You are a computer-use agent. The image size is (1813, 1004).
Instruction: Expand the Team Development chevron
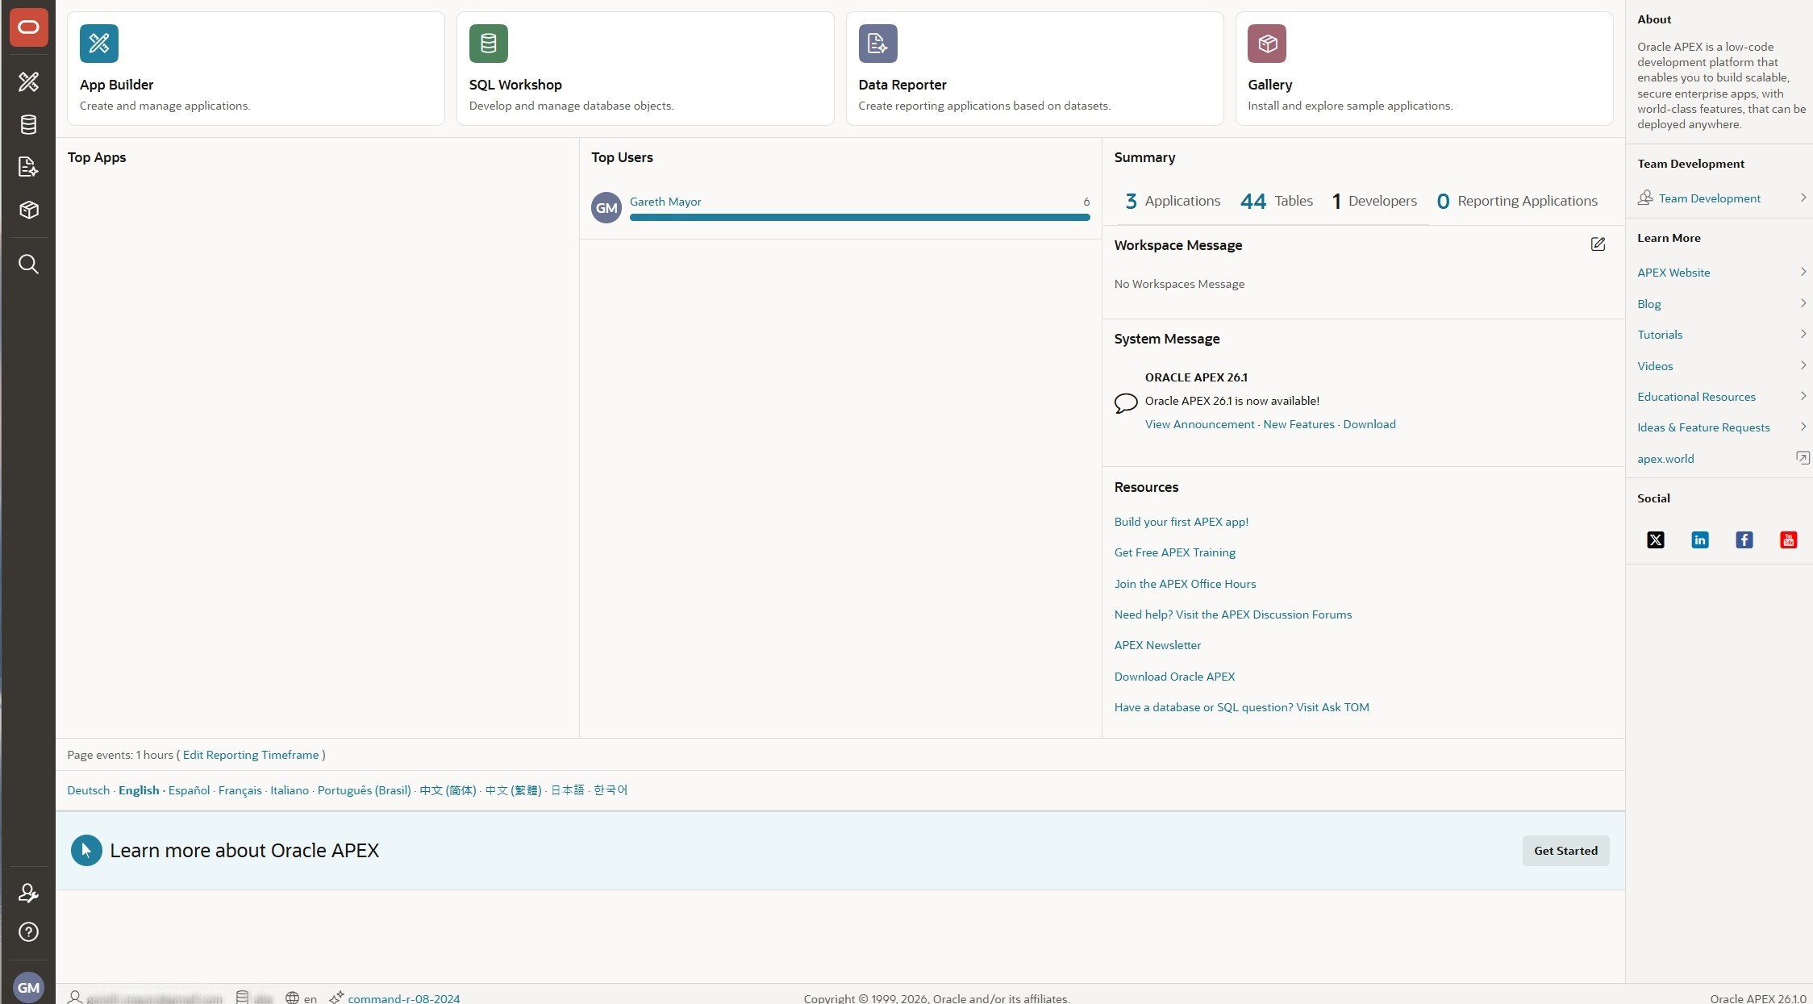[x=1803, y=198]
